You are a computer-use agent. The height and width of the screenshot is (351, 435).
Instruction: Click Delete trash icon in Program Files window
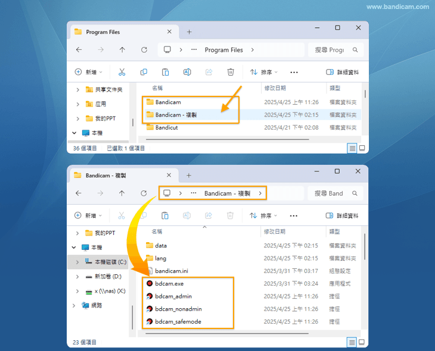coord(230,72)
